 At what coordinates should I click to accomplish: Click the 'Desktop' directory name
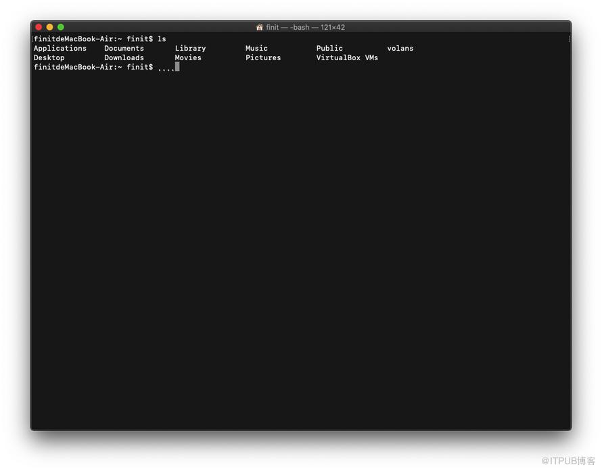49,57
